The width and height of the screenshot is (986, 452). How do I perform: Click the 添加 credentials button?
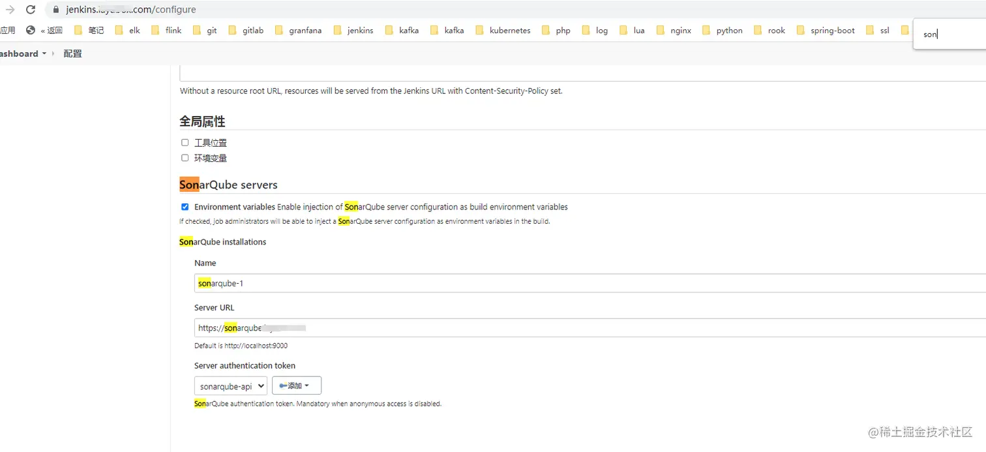pyautogui.click(x=297, y=385)
